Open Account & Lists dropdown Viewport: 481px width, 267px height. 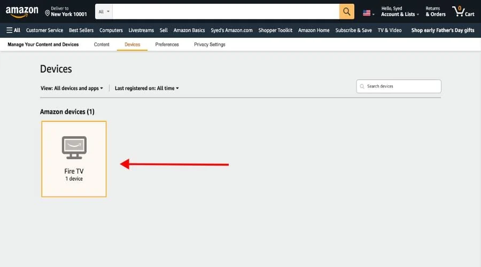coord(400,11)
